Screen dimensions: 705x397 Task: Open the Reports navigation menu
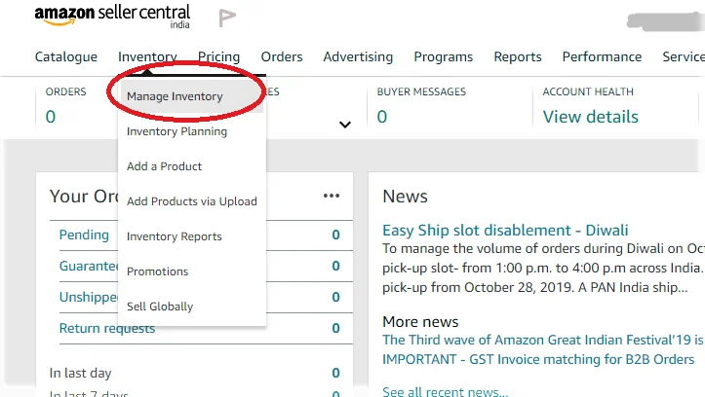click(x=518, y=56)
